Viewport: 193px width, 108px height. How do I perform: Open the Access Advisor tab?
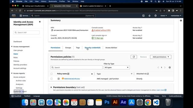pos(111,48)
